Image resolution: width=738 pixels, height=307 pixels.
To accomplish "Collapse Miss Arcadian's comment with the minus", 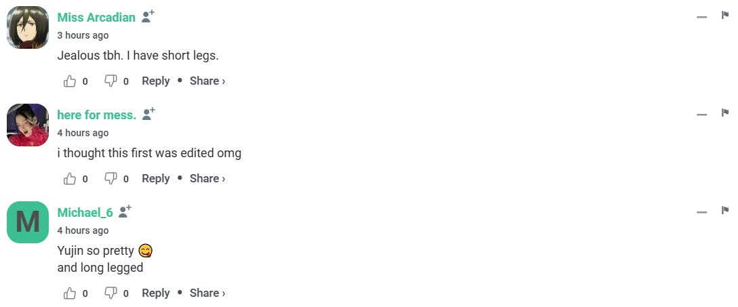I will coord(702,17).
